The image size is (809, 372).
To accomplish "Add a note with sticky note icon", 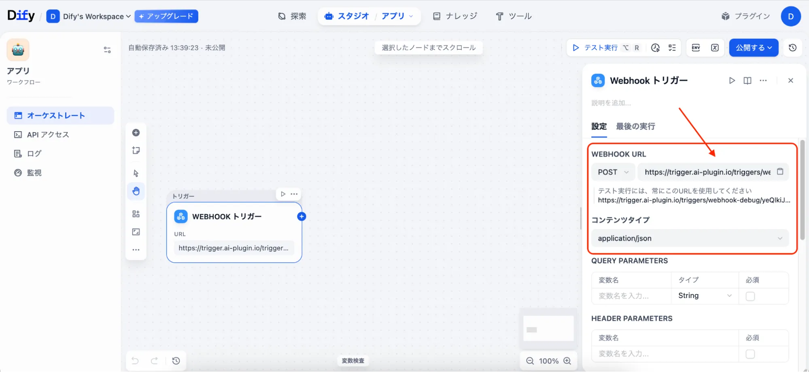I will pos(136,151).
